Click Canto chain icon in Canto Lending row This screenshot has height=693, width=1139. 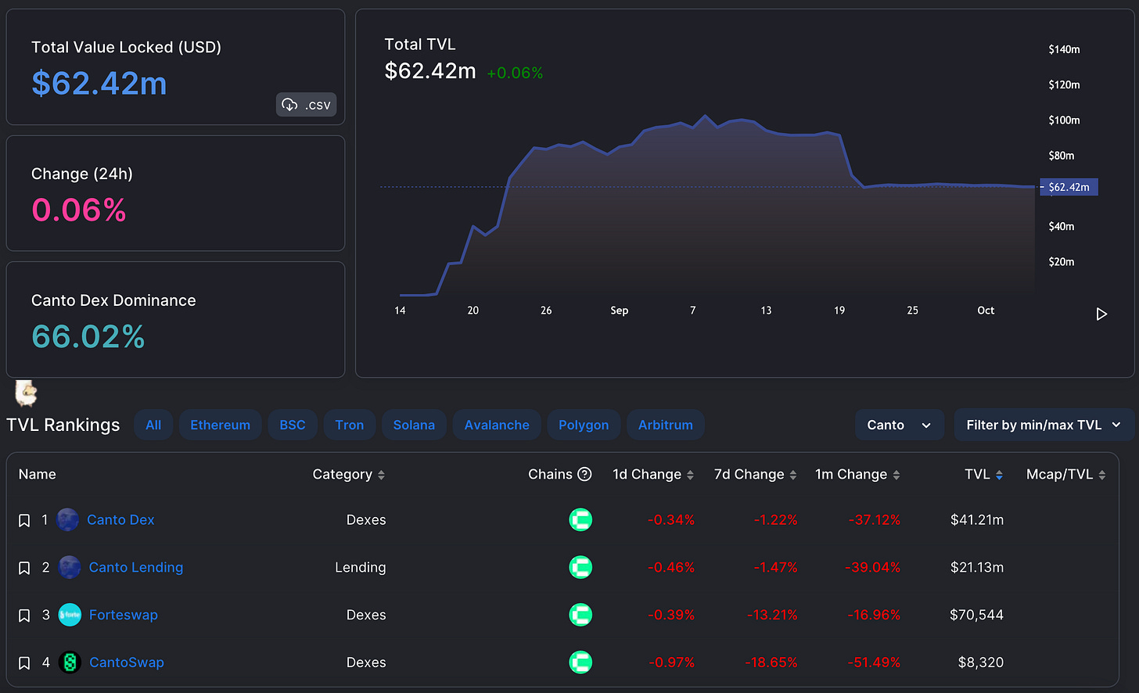click(580, 567)
